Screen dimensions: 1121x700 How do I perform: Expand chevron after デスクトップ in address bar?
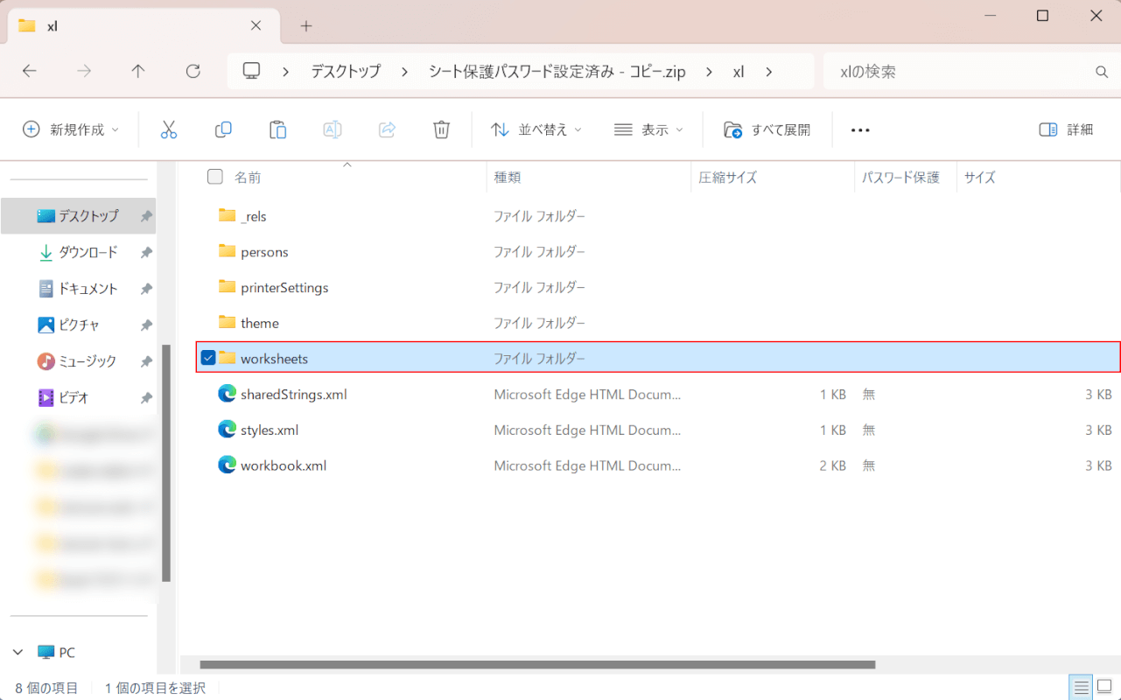tap(404, 72)
